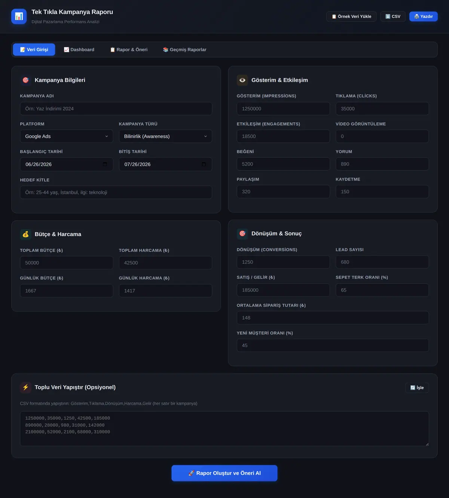This screenshot has height=498, width=449.
Task: Open the calendar picker for Başlangıç Tarihi
Action: point(105,164)
